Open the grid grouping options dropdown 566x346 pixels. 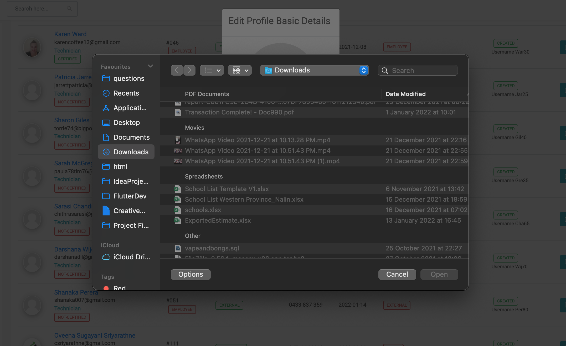(x=240, y=70)
